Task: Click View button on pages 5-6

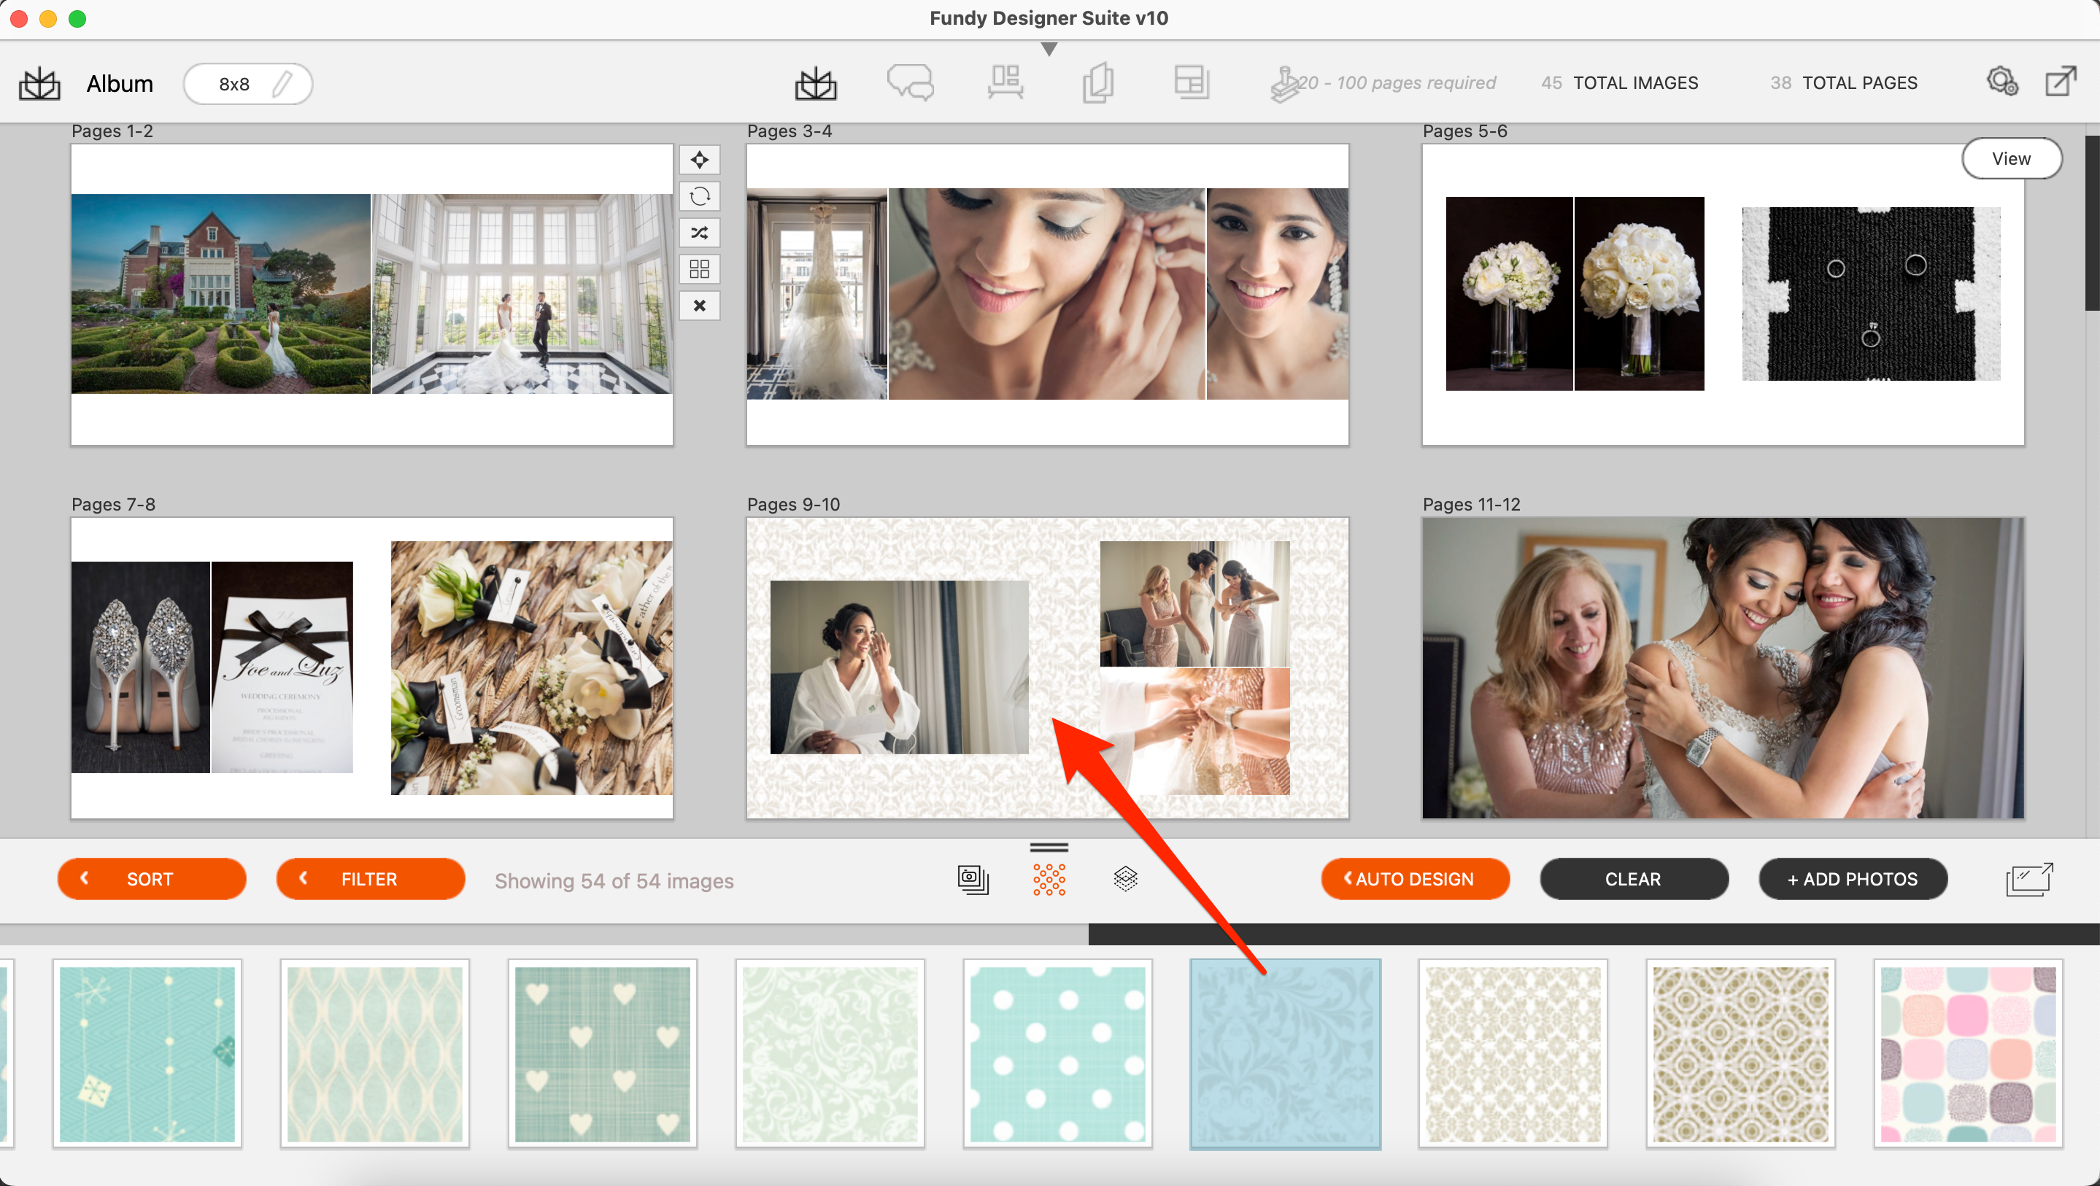Action: [x=2009, y=157]
